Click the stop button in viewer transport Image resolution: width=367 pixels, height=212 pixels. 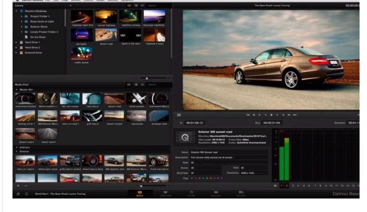point(271,115)
